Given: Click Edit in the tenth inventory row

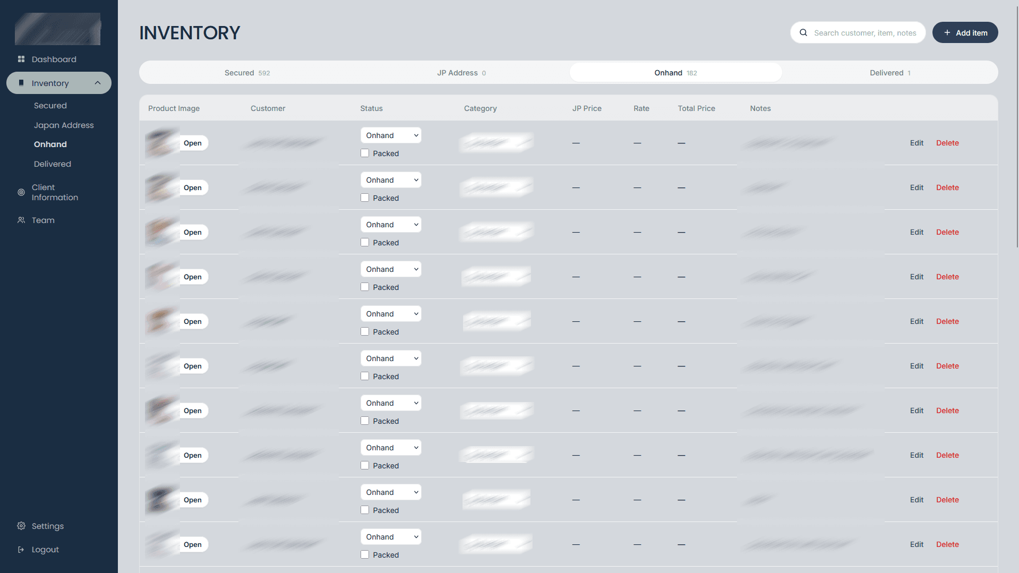Looking at the screenshot, I should pyautogui.click(x=917, y=544).
